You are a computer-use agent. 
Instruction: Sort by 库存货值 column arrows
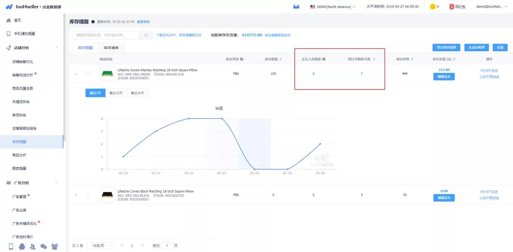[454, 59]
